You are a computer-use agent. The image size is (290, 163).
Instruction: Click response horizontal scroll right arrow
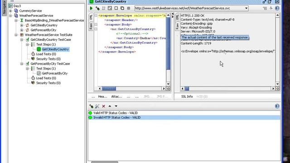point(273,89)
